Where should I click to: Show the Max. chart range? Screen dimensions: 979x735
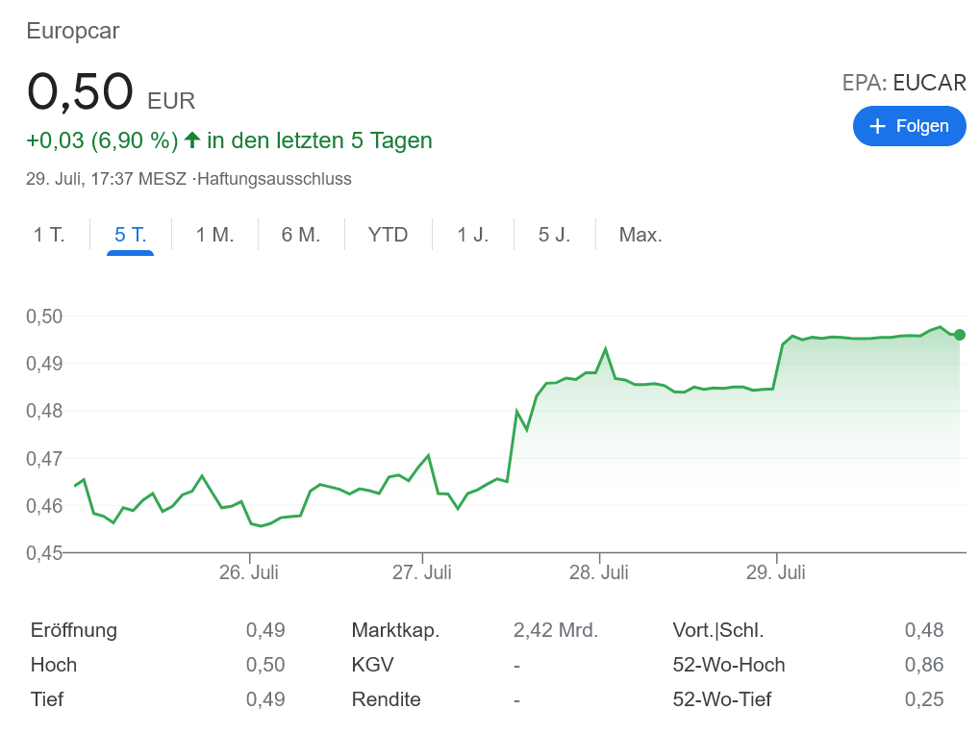(640, 235)
